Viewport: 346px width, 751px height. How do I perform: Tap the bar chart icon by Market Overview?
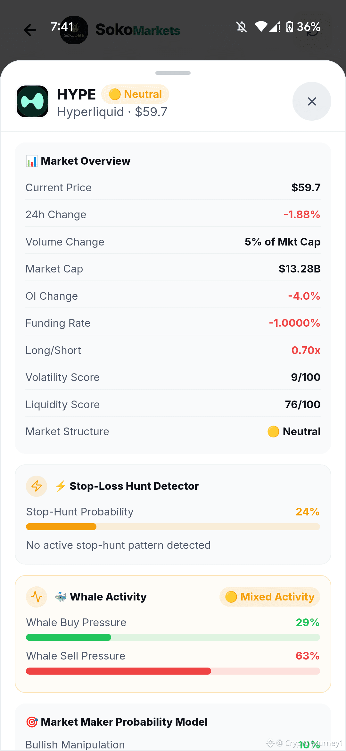(x=32, y=161)
